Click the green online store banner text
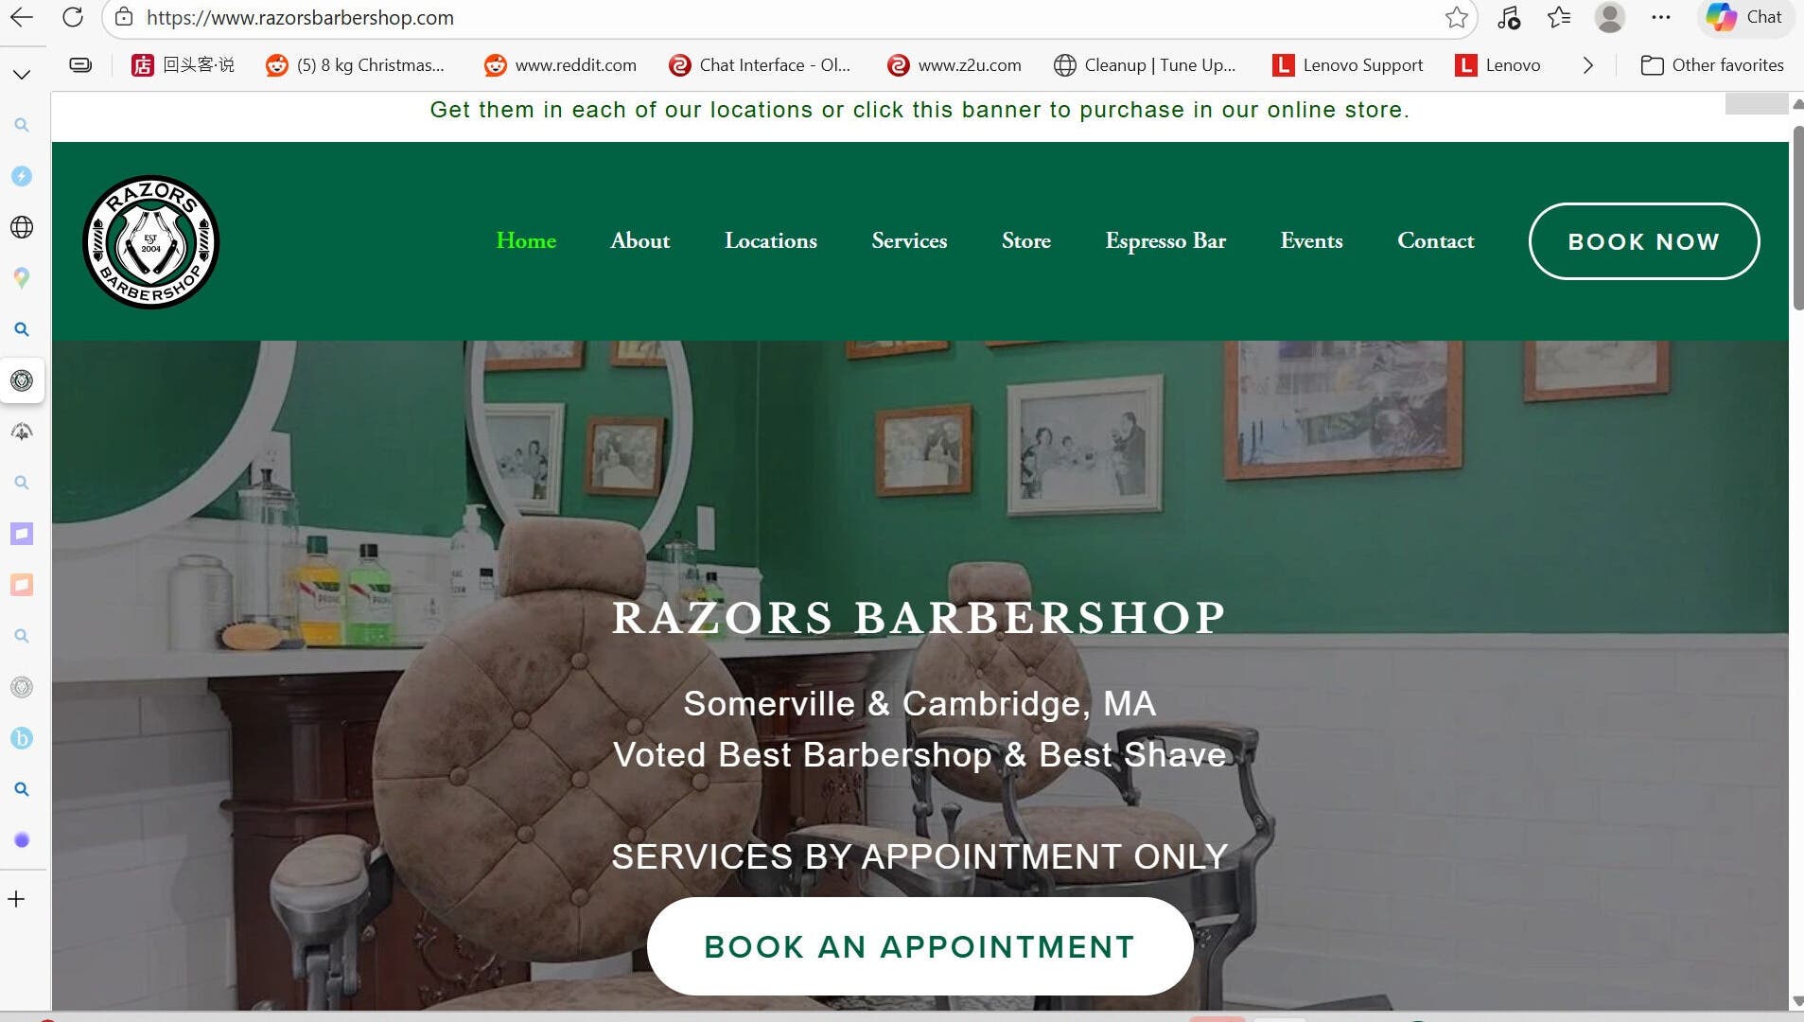Image resolution: width=1804 pixels, height=1022 pixels. [x=920, y=110]
